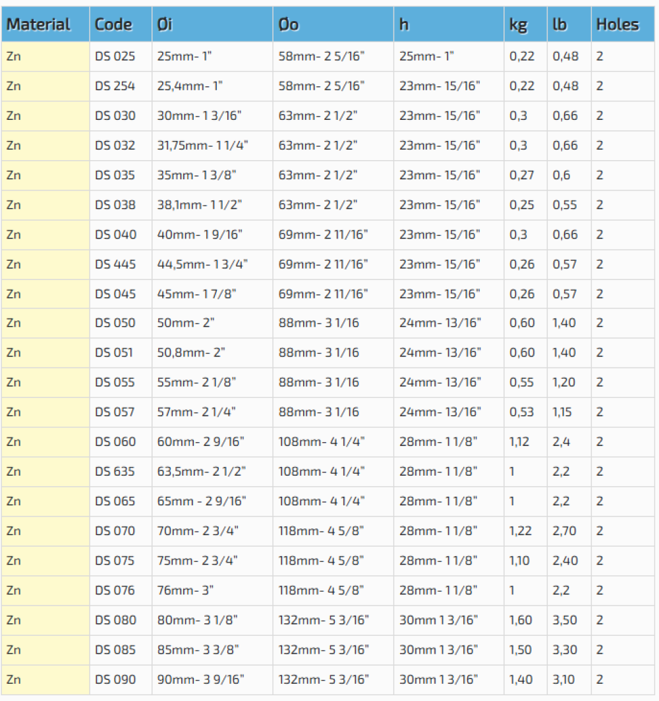Select the 31,75mm- 1 1/4" inner diameter cell

(203, 146)
